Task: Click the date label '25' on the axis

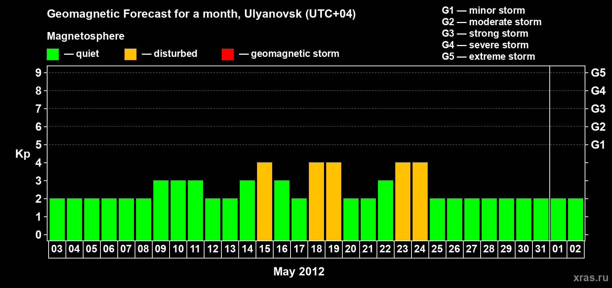Action: [437, 249]
